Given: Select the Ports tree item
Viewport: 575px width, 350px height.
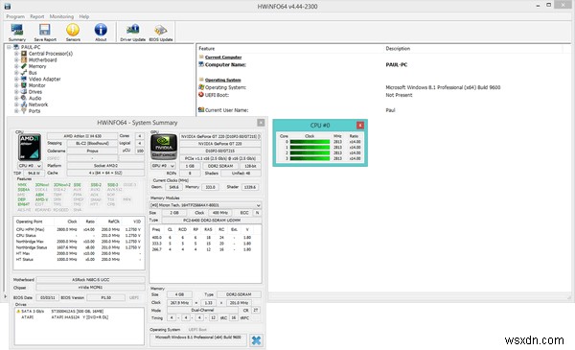Looking at the screenshot, I should click(34, 111).
